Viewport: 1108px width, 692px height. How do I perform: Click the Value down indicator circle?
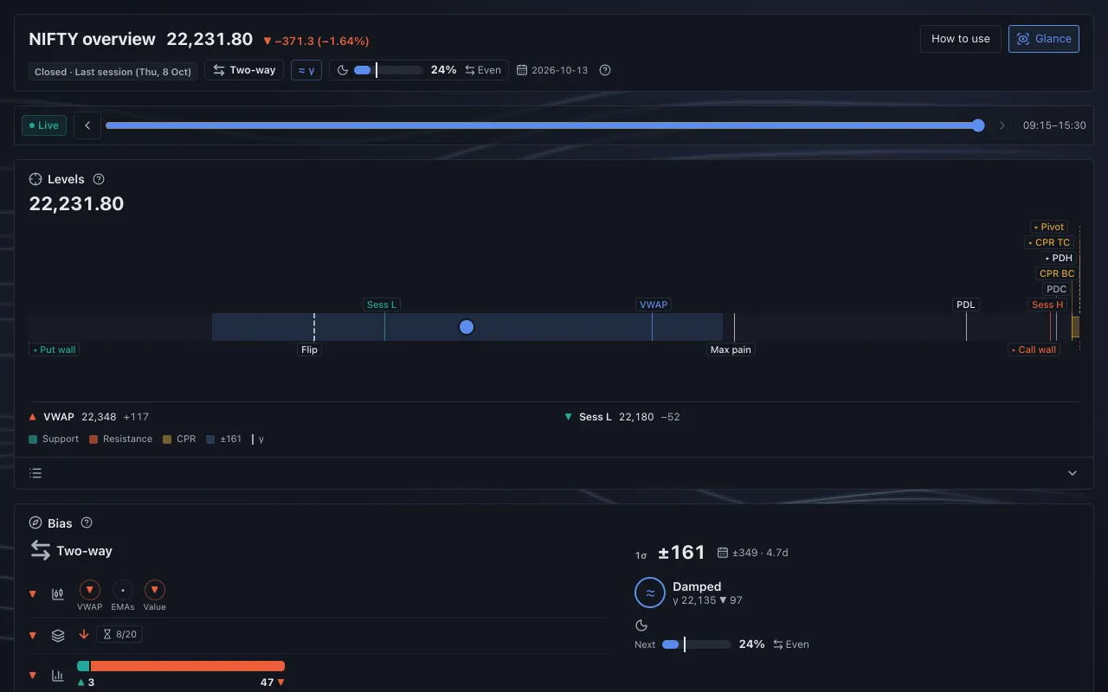point(155,591)
